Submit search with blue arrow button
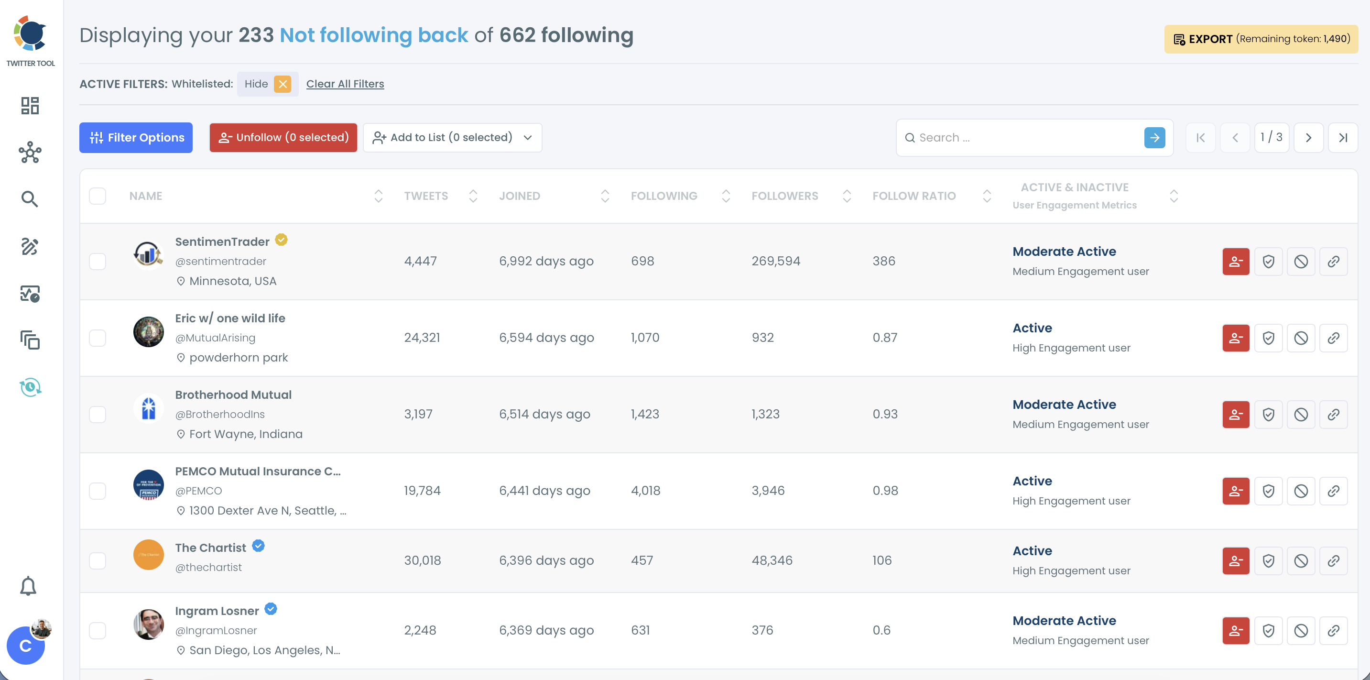The image size is (1370, 680). tap(1154, 138)
